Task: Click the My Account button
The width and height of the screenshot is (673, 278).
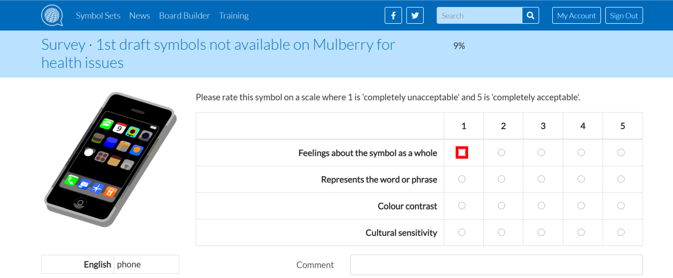Action: (577, 16)
